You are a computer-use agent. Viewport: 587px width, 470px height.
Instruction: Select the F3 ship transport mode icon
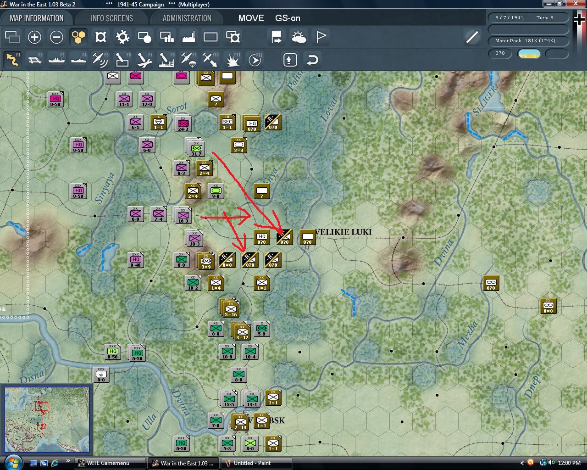click(x=56, y=60)
